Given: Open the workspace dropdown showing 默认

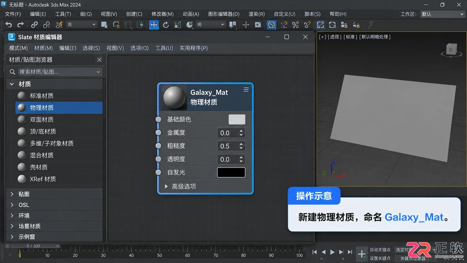Looking at the screenshot, I should 442,14.
